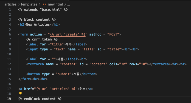191x103 pixels.
Task: Select line number 19 in gutter
Action: click(x=9, y=99)
